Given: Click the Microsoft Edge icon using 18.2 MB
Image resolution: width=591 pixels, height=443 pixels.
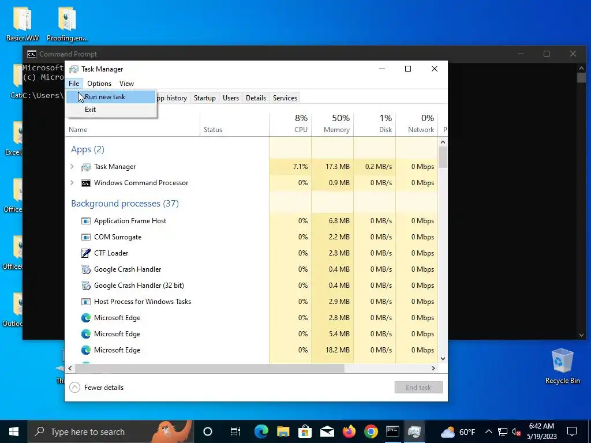Looking at the screenshot, I should (x=86, y=350).
